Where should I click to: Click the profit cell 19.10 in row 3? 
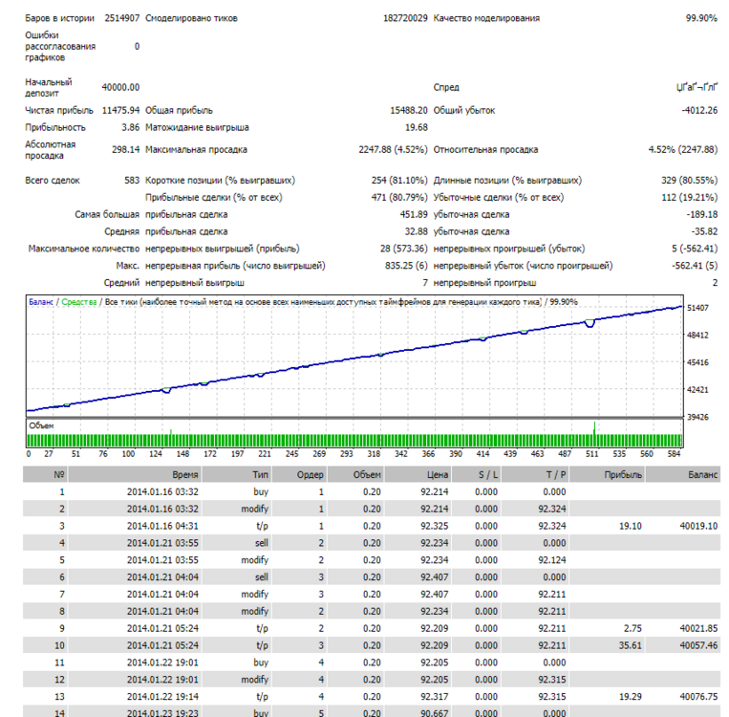[631, 526]
